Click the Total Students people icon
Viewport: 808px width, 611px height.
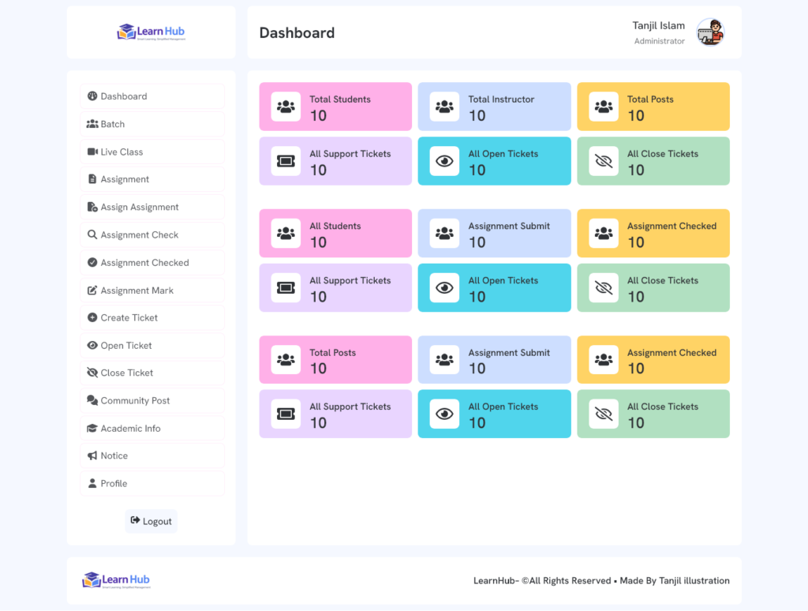coord(286,107)
